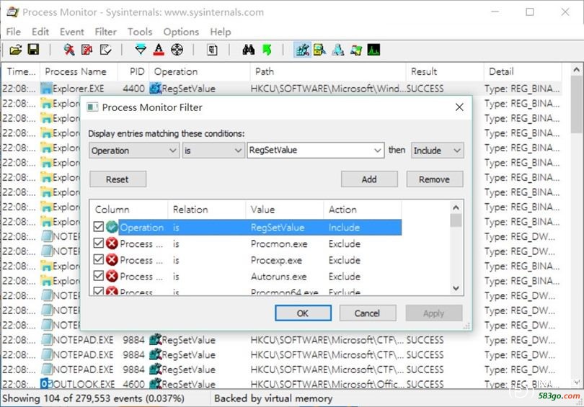Toggle the Autoscroll toolbar icon
Image resolution: width=584 pixels, height=407 pixels.
[87, 50]
